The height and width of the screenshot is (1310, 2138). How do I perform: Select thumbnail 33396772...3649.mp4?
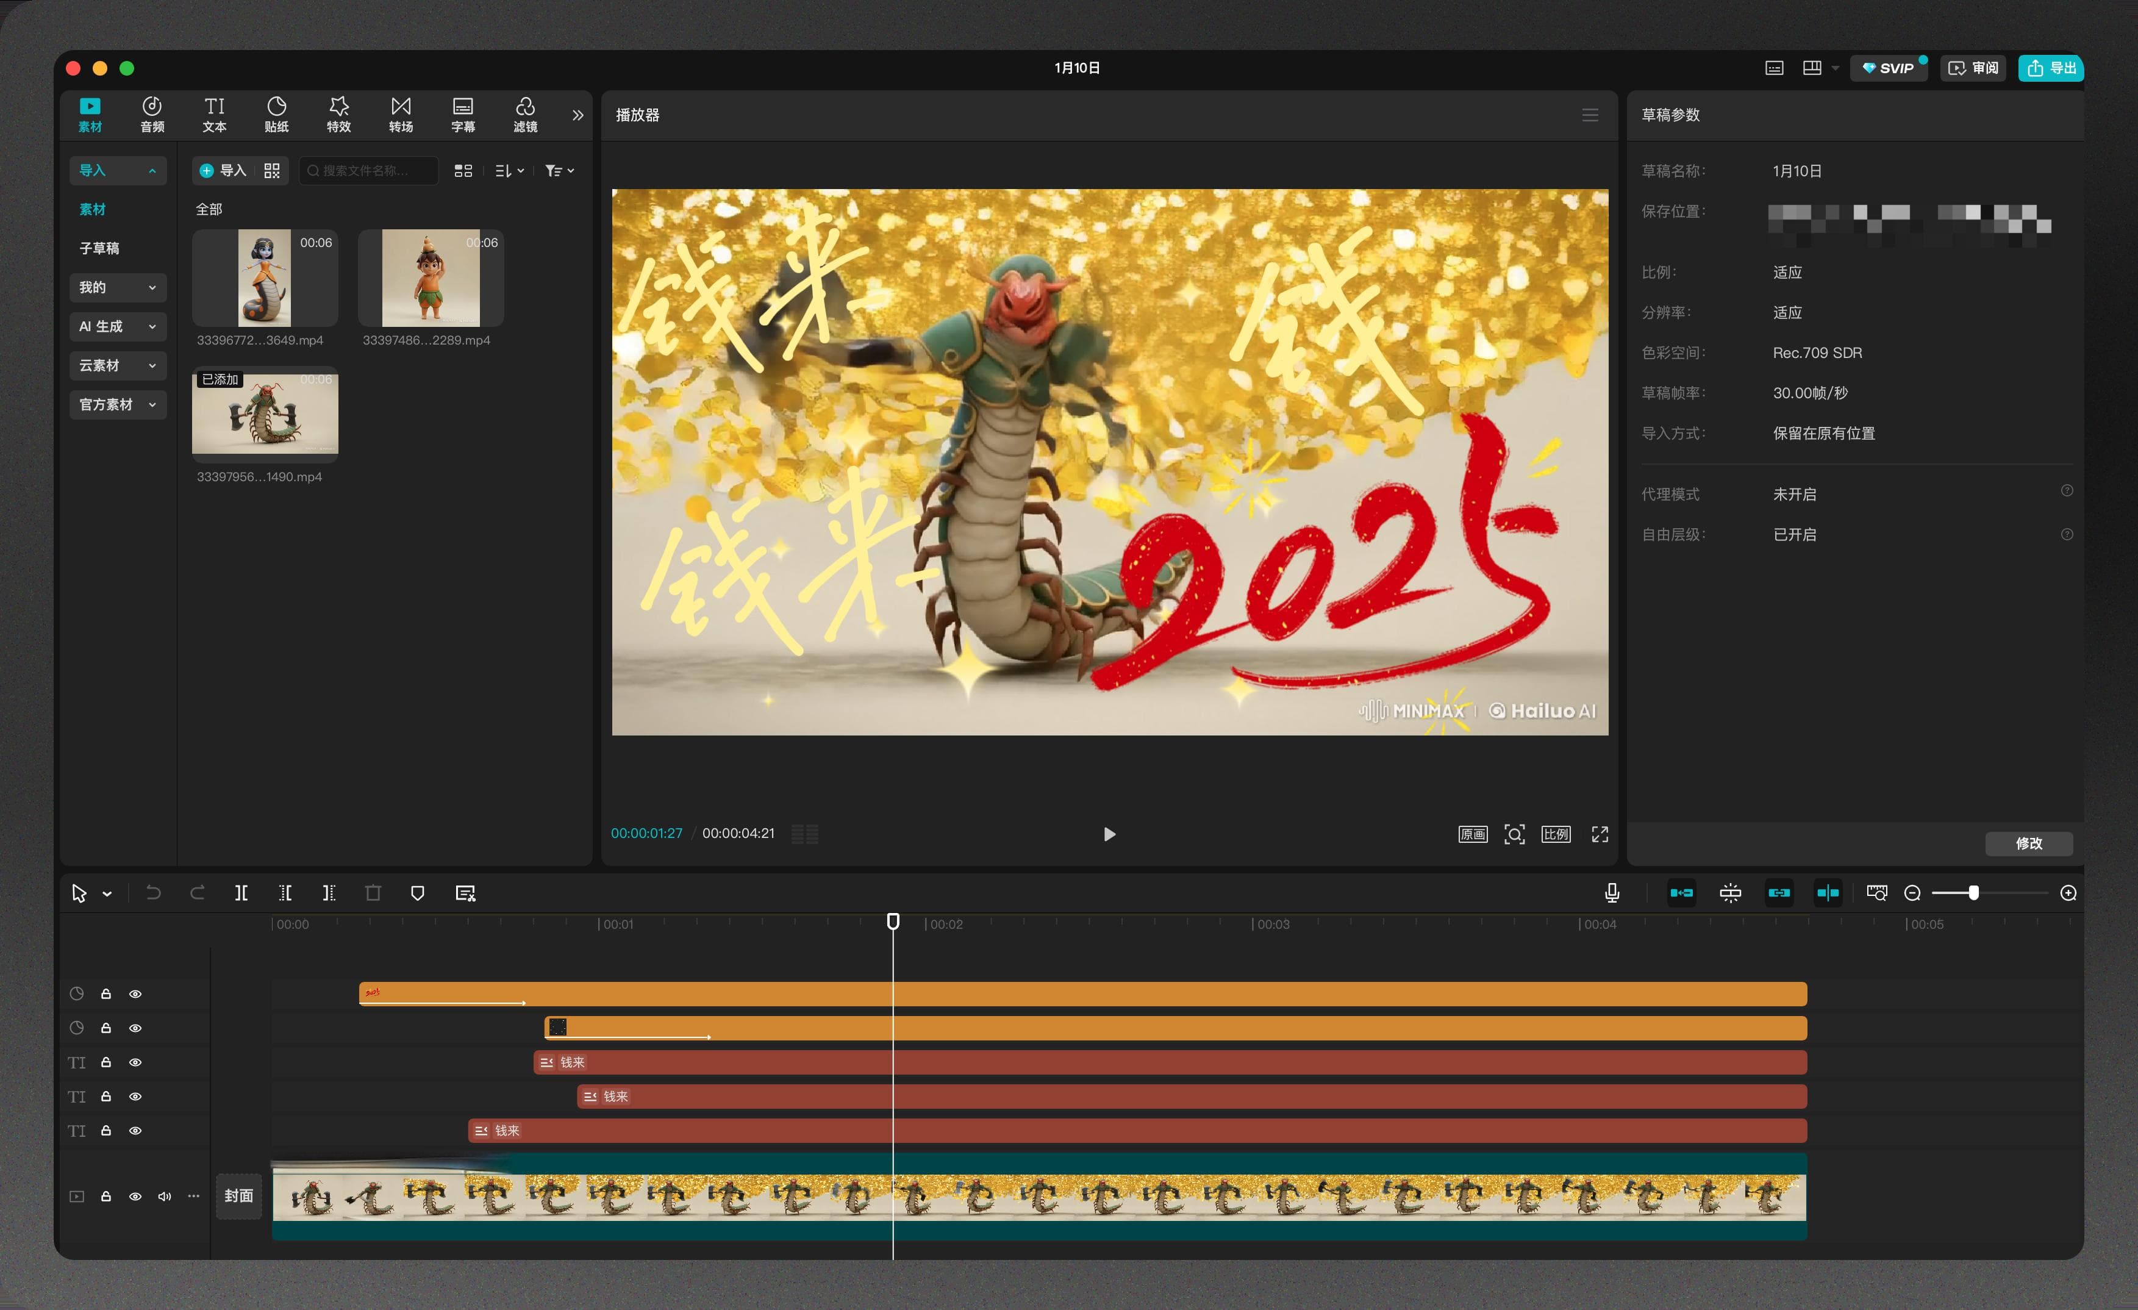tap(265, 277)
